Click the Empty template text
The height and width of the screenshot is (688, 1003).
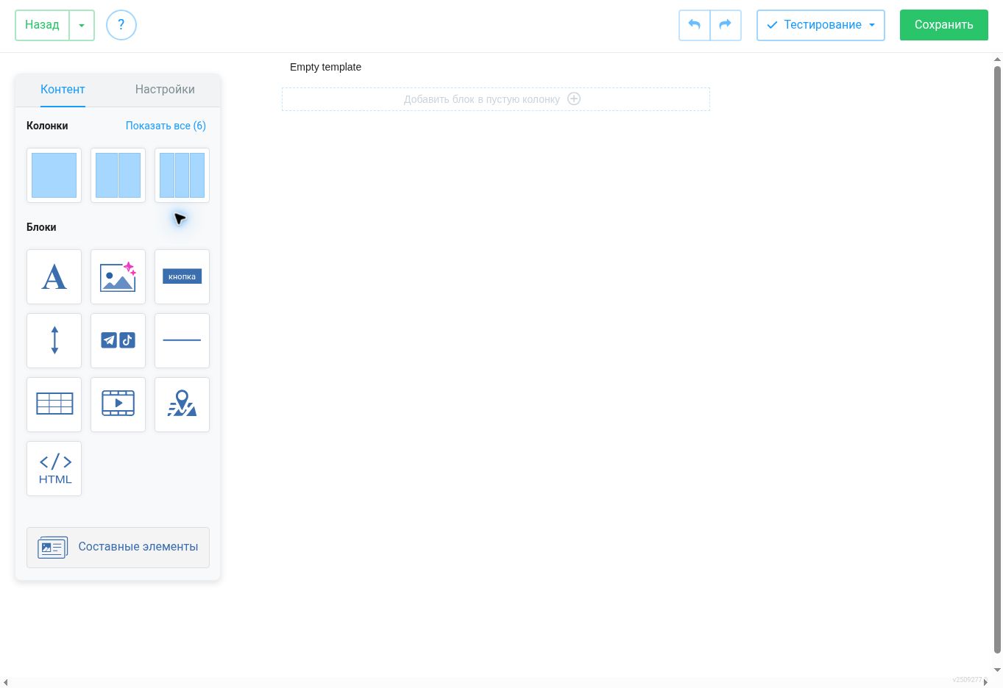click(x=325, y=67)
